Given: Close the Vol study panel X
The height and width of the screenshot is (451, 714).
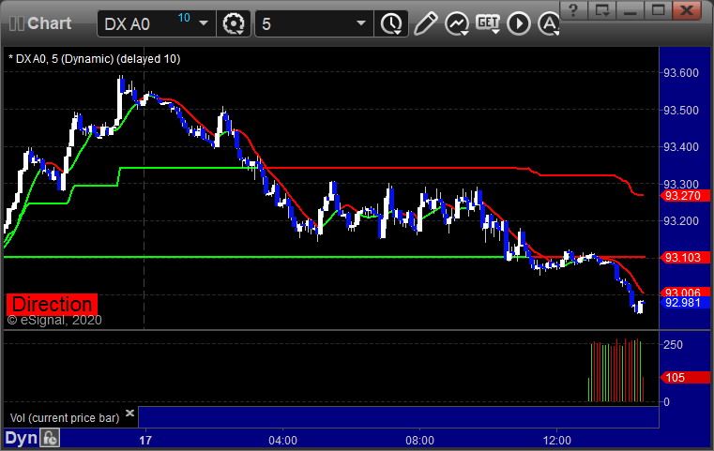Looking at the screenshot, I should 129,413.
